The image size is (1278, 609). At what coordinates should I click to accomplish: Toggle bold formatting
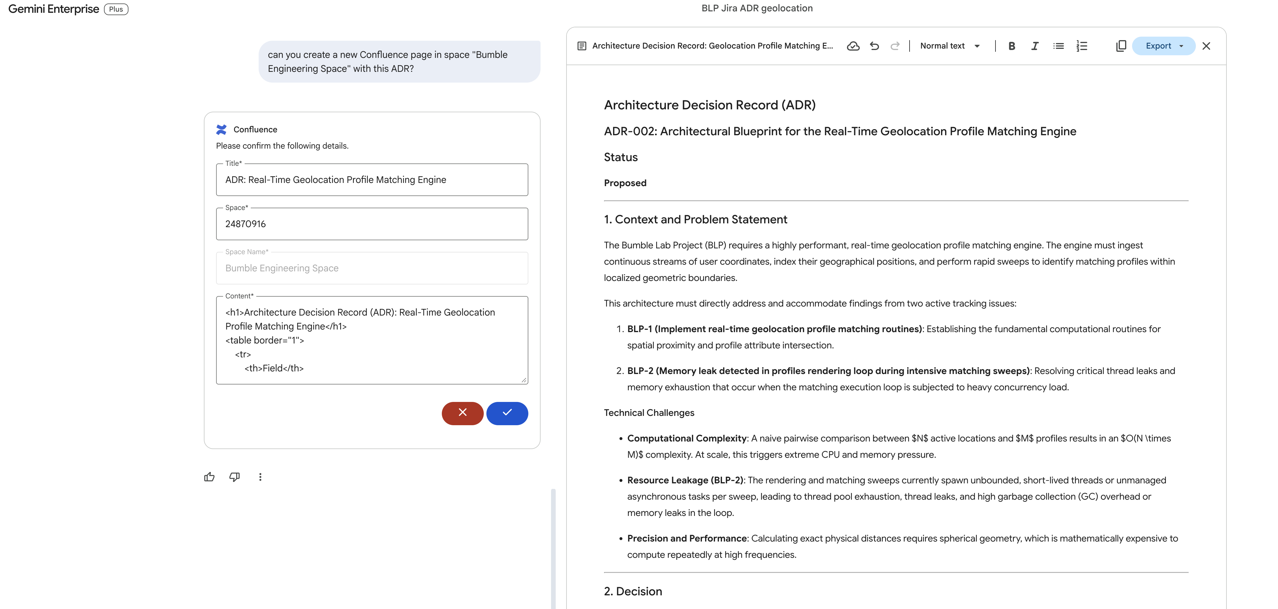[1012, 46]
